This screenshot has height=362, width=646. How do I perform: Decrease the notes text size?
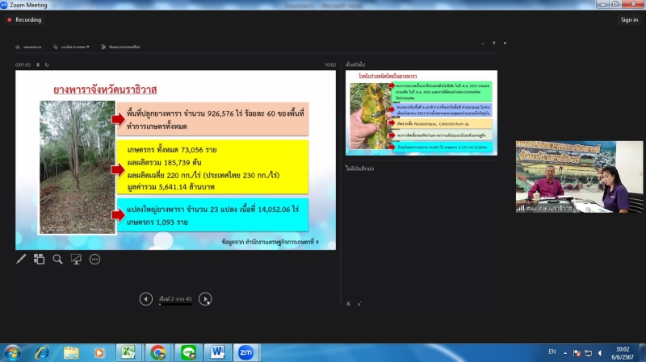(x=359, y=304)
